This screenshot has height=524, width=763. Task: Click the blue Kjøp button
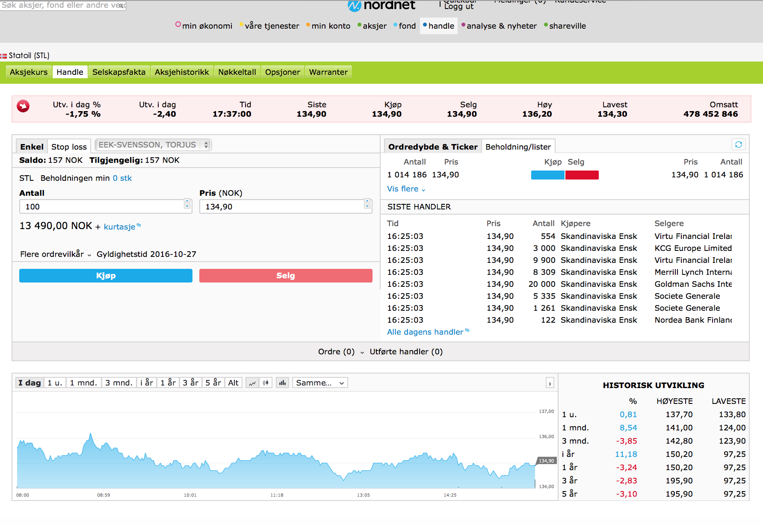[106, 276]
